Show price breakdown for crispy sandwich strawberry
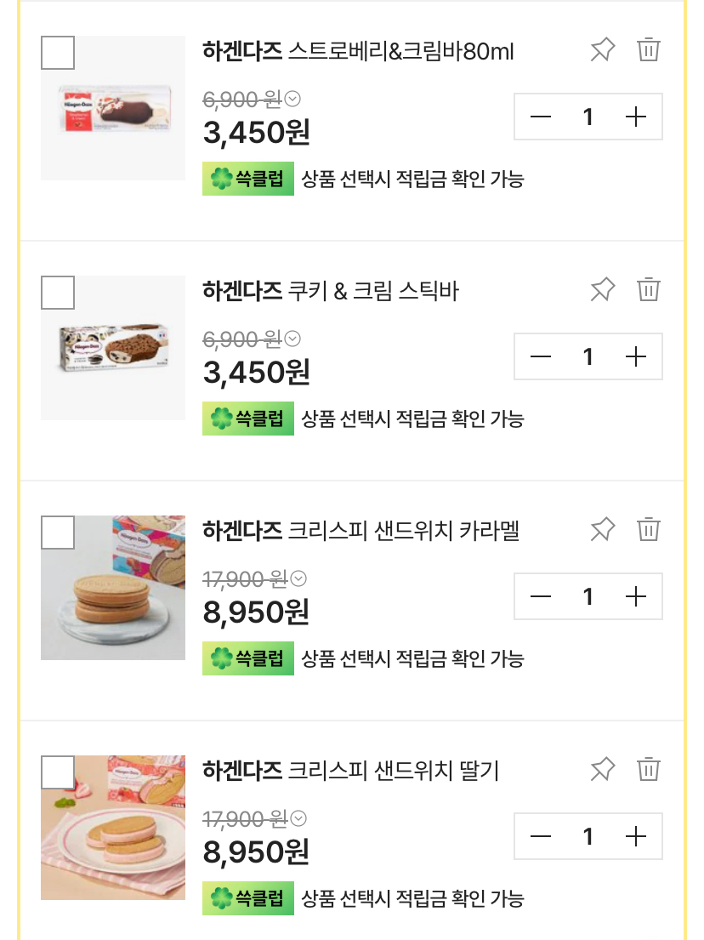 click(x=298, y=819)
